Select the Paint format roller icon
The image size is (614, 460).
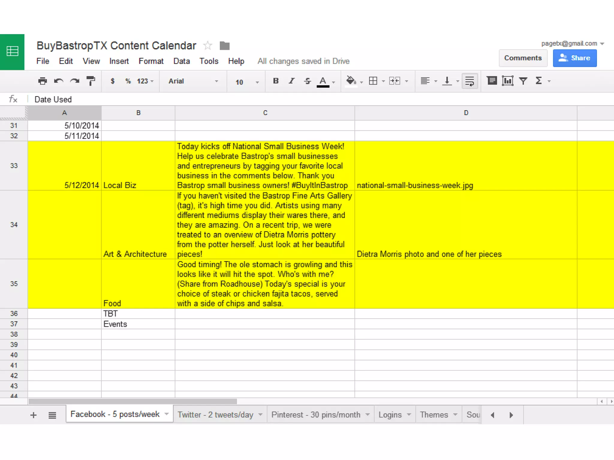pyautogui.click(x=91, y=81)
